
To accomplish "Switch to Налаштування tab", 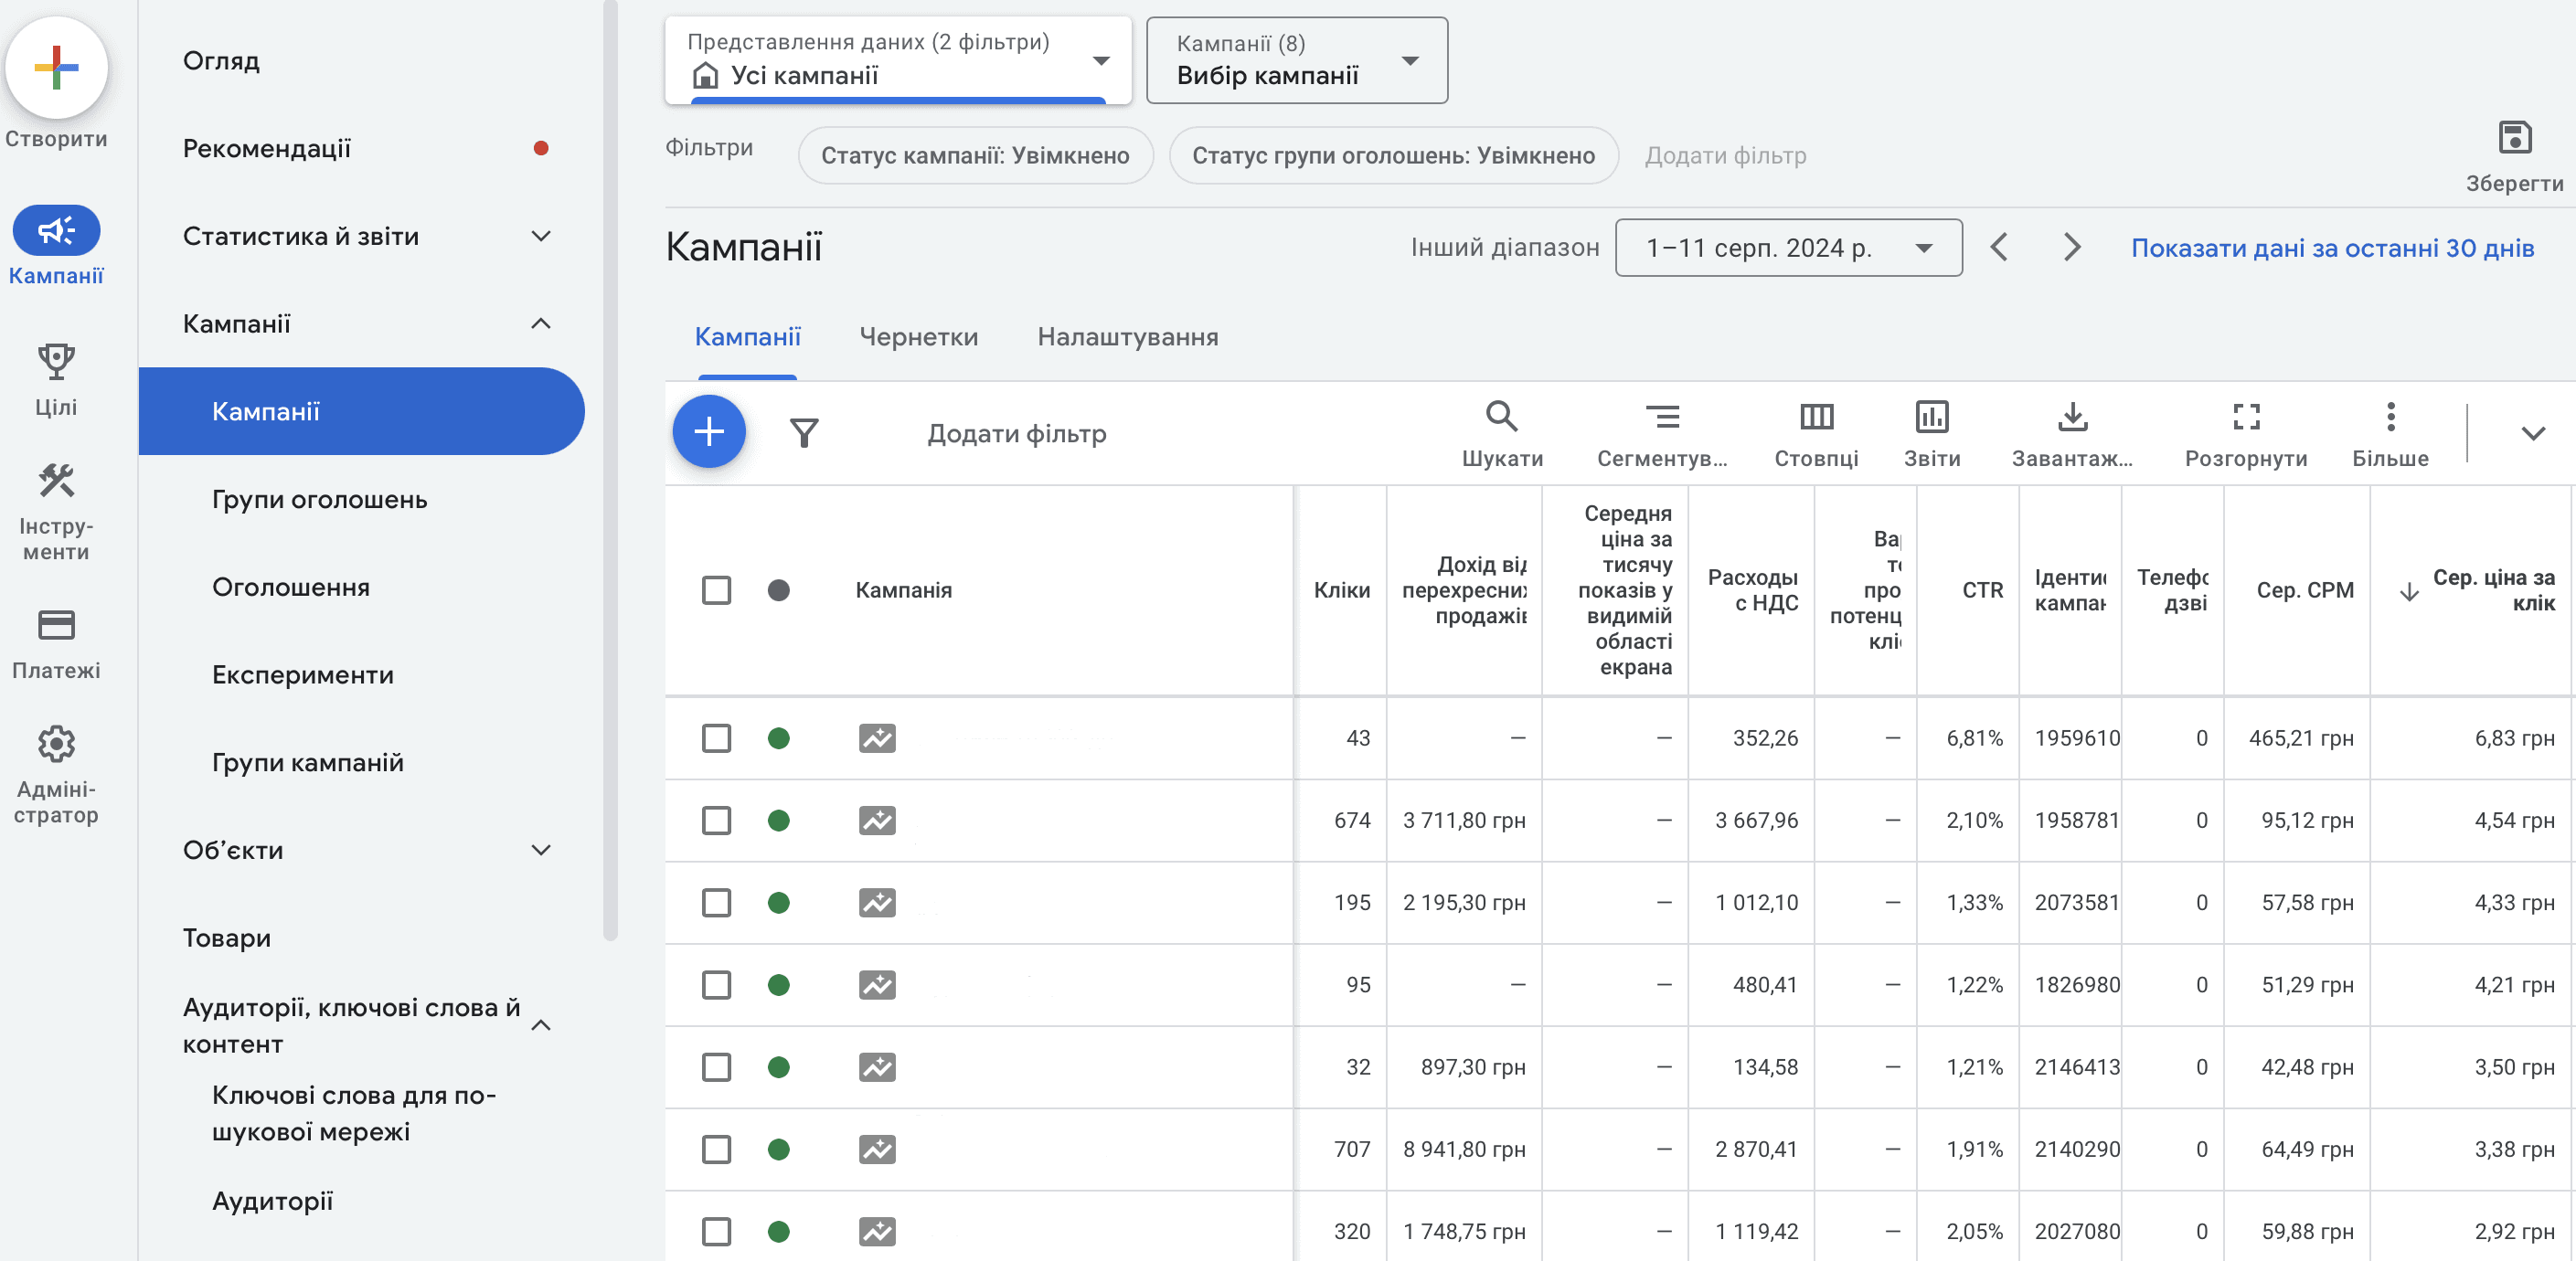I will (1128, 337).
